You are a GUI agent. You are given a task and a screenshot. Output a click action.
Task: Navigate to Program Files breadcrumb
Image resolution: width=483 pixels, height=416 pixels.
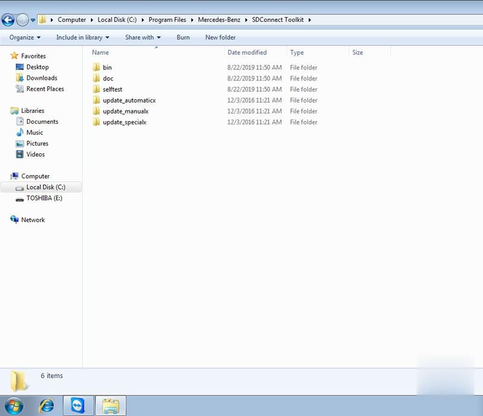tap(167, 20)
